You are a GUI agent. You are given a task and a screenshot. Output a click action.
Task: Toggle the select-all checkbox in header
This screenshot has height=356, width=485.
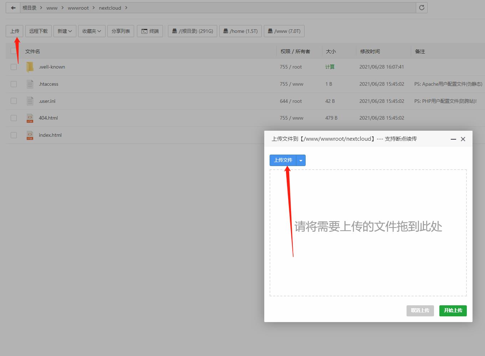(14, 51)
